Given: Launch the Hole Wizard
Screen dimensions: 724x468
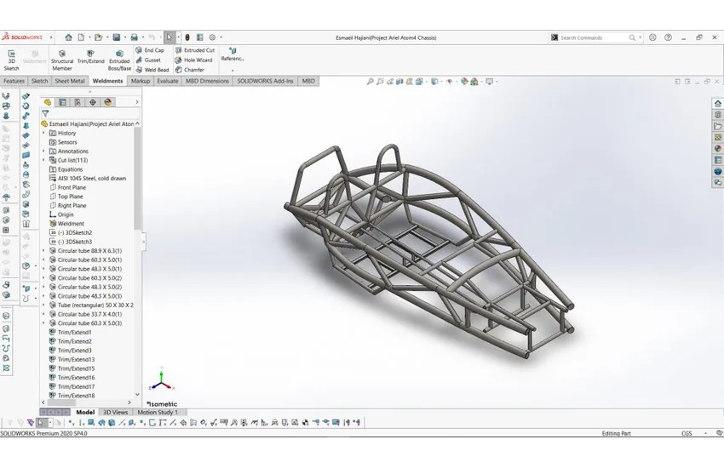Looking at the screenshot, I should click(193, 60).
